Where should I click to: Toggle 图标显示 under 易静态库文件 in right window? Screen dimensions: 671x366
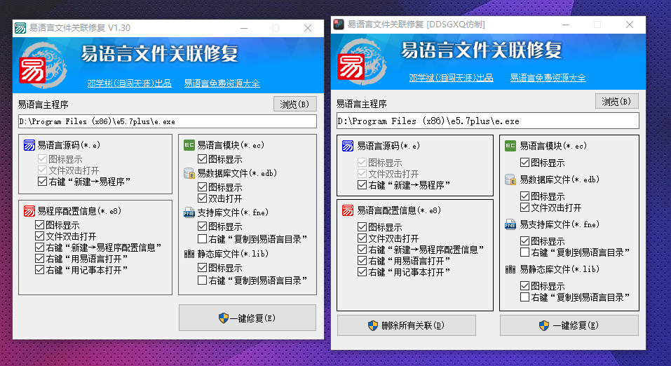pos(524,285)
